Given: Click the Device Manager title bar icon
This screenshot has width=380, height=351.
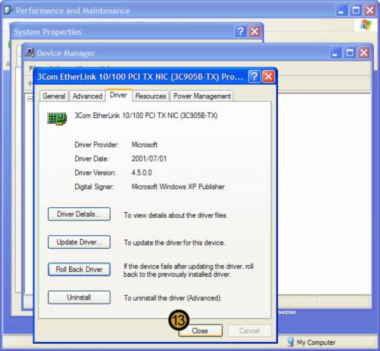Looking at the screenshot, I should click(30, 52).
